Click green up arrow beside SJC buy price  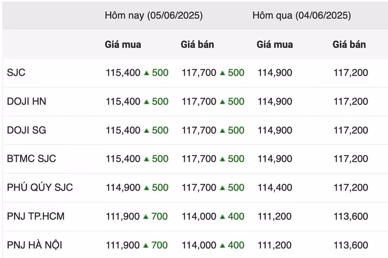point(147,73)
